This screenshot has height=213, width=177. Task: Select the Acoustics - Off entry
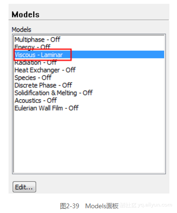point(36,101)
